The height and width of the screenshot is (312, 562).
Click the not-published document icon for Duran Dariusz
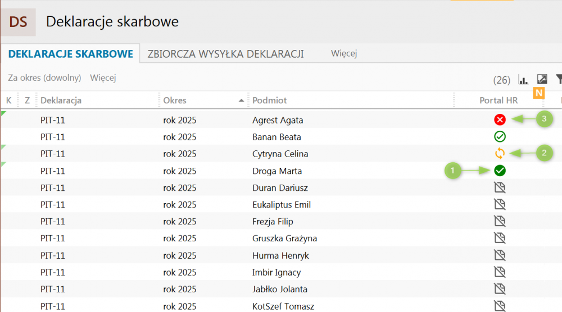pos(500,187)
